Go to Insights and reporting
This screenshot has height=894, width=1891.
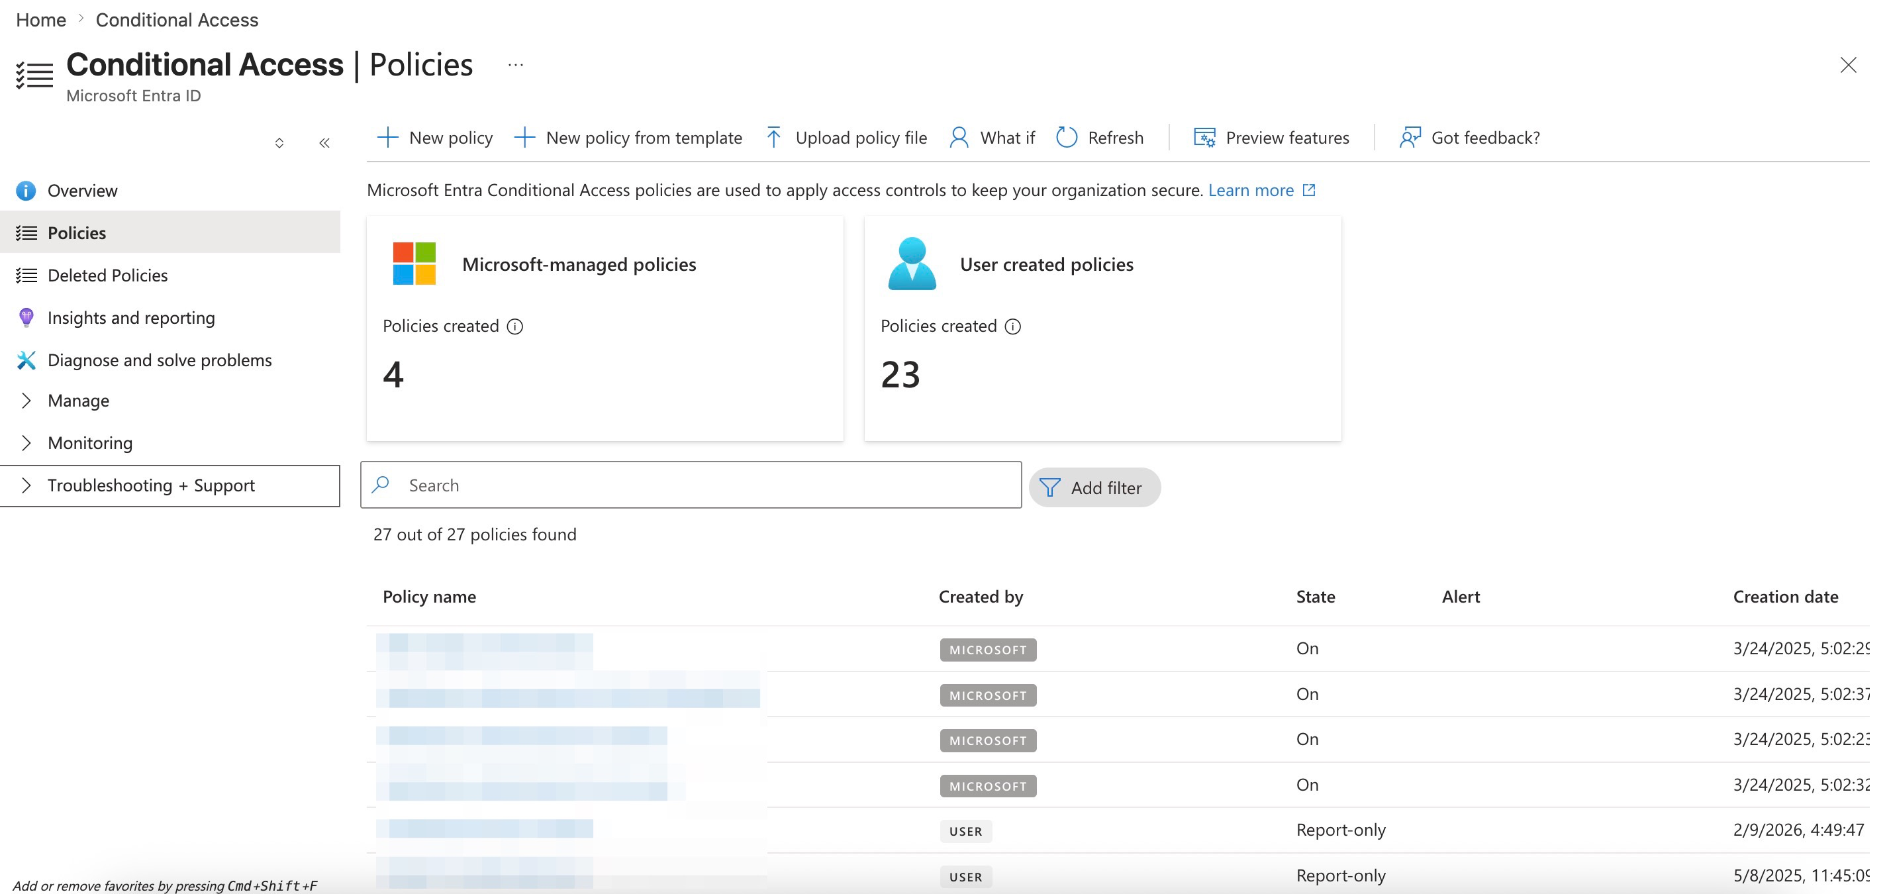170,318
